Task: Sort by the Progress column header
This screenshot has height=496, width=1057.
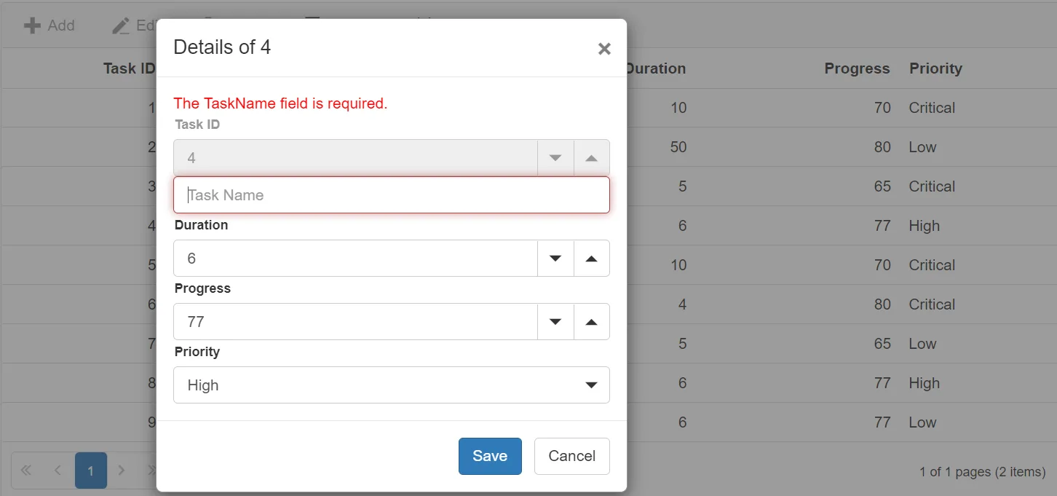Action: point(857,68)
